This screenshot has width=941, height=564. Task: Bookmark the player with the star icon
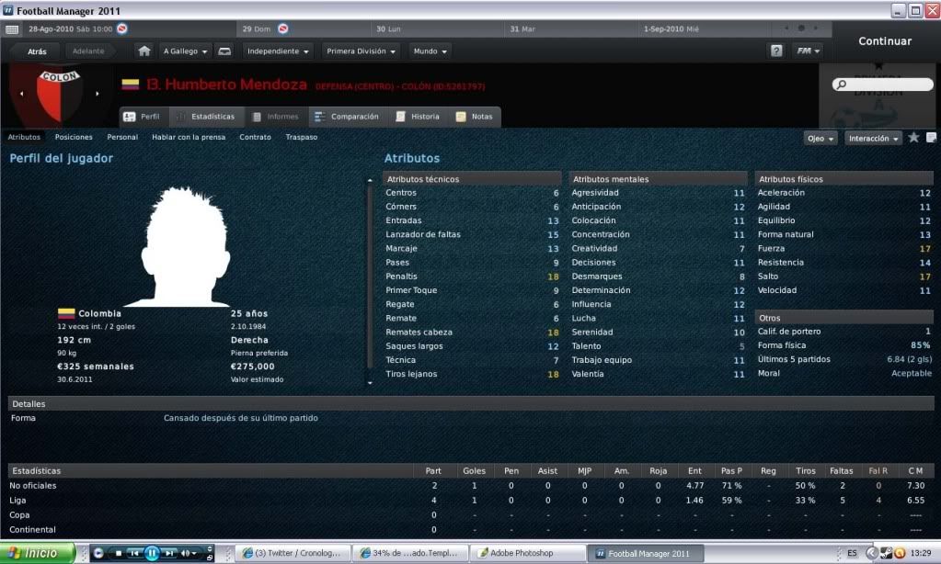(x=913, y=138)
